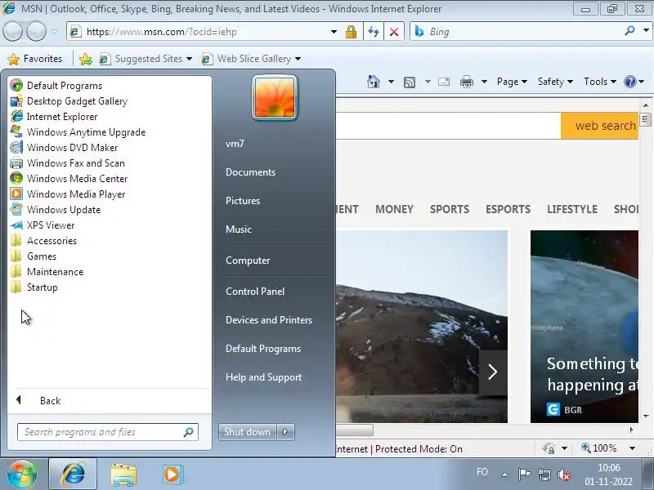The height and width of the screenshot is (490, 654).
Task: Open search provider dropdown arrow
Action: tap(646, 30)
